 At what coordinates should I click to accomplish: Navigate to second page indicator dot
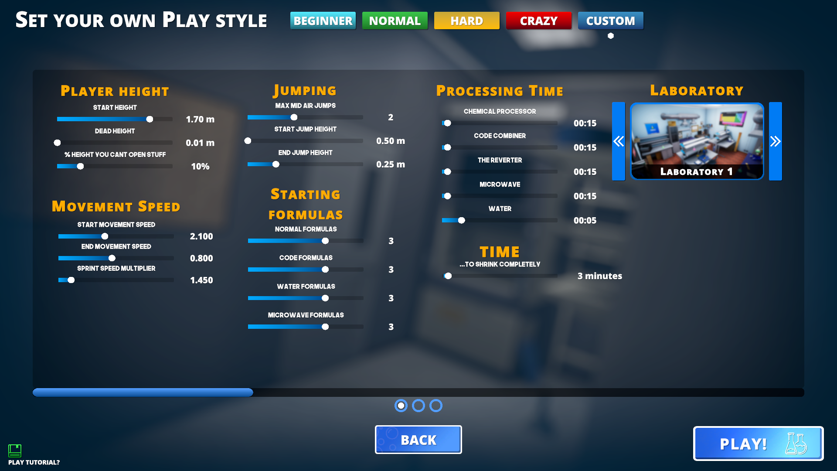[418, 406]
